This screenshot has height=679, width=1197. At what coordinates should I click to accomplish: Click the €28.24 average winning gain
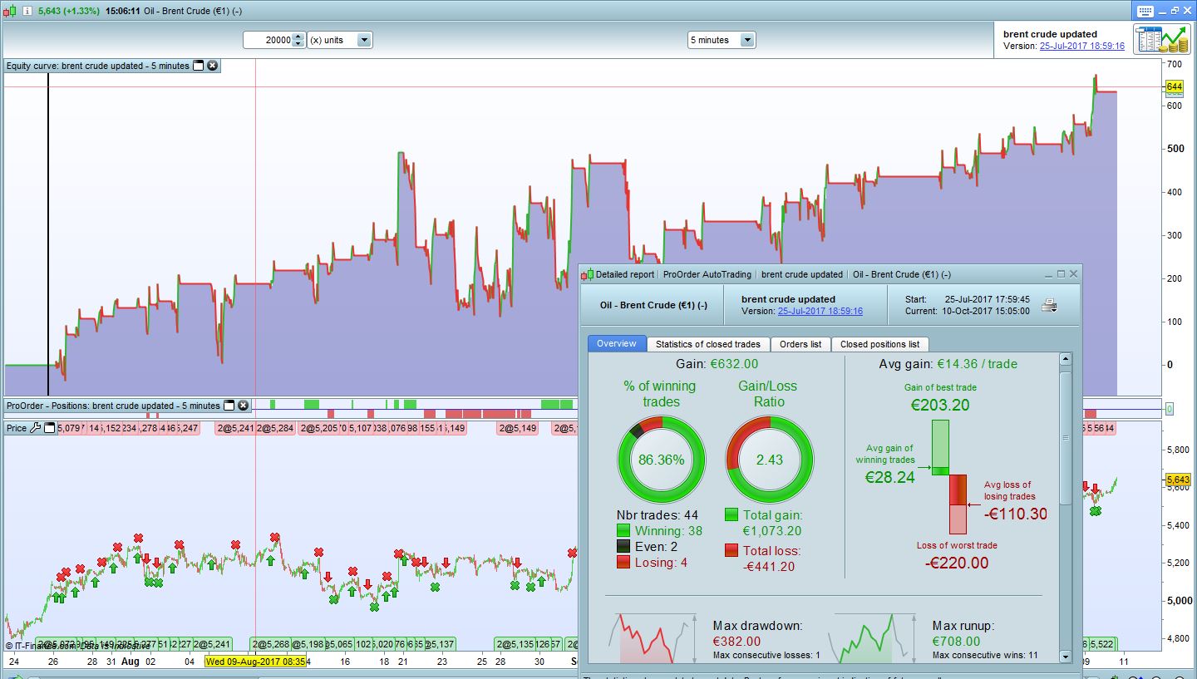coord(889,477)
